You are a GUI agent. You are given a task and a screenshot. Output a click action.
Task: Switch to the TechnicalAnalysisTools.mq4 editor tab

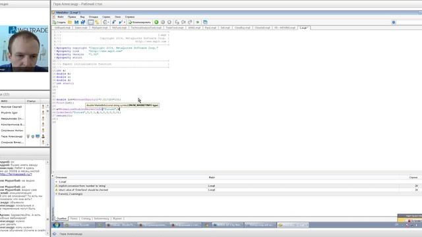[146, 28]
